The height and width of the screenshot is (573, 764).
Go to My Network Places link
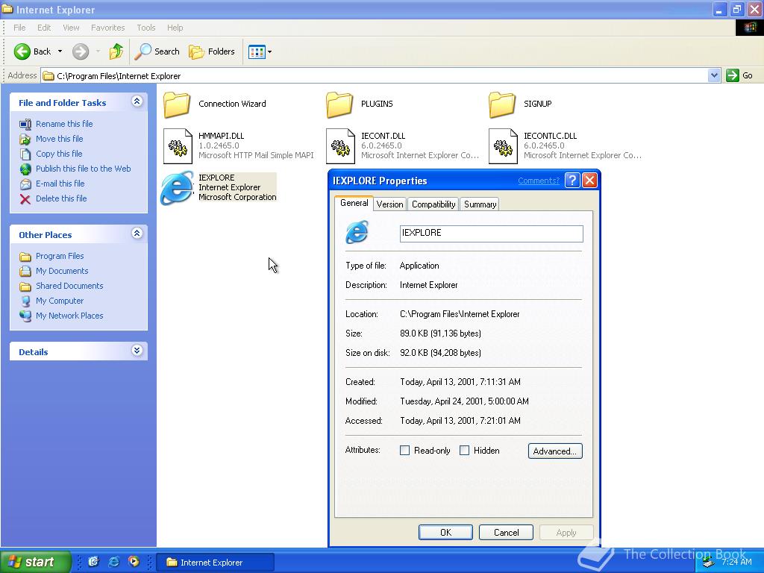coord(69,316)
